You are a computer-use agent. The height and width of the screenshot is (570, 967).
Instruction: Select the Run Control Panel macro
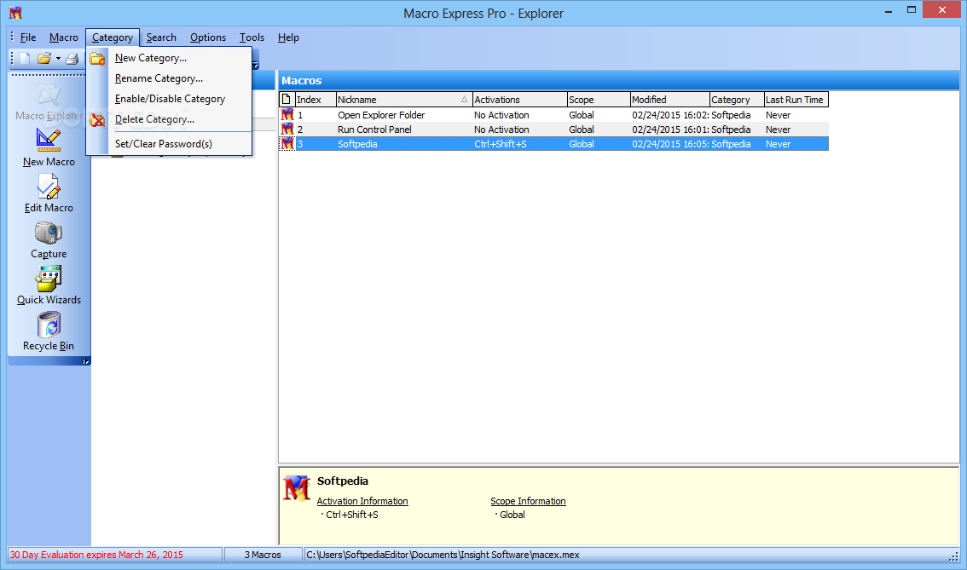click(x=374, y=130)
